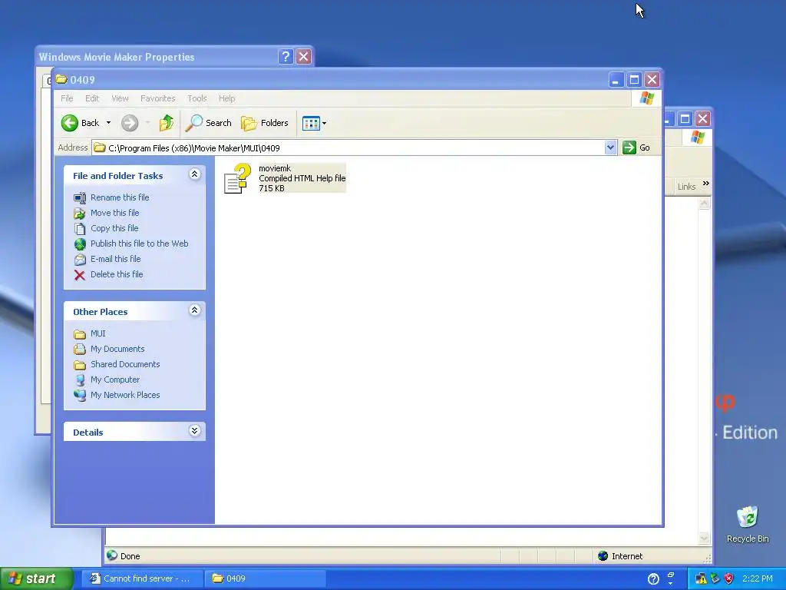Open the Views icon menu
This screenshot has height=590, width=786.
(314, 123)
